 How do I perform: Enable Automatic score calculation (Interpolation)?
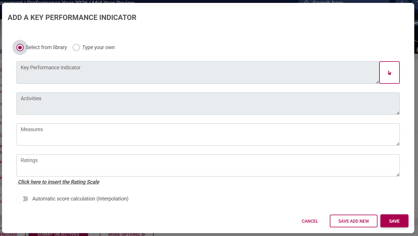(x=22, y=199)
